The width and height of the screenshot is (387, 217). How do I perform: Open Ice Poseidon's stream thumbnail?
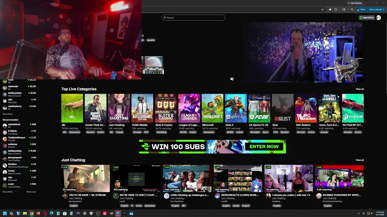(x=187, y=178)
